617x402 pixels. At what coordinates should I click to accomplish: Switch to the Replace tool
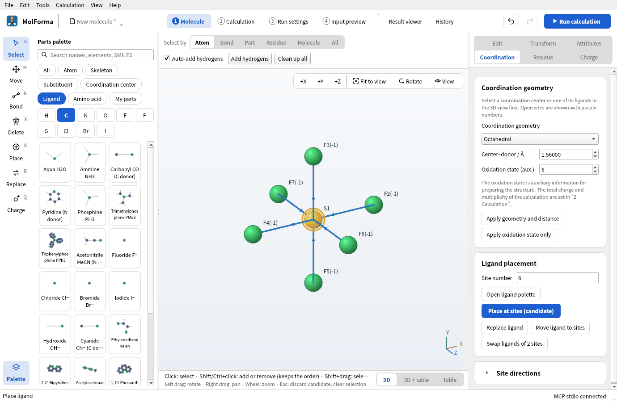(x=16, y=178)
